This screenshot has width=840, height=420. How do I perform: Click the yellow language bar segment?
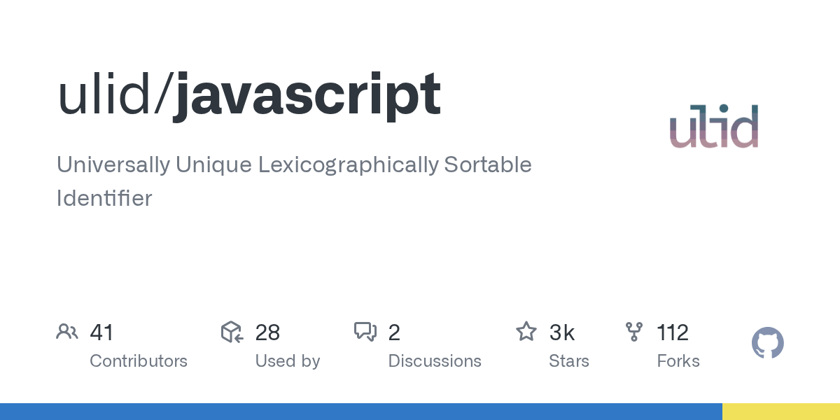(781, 412)
